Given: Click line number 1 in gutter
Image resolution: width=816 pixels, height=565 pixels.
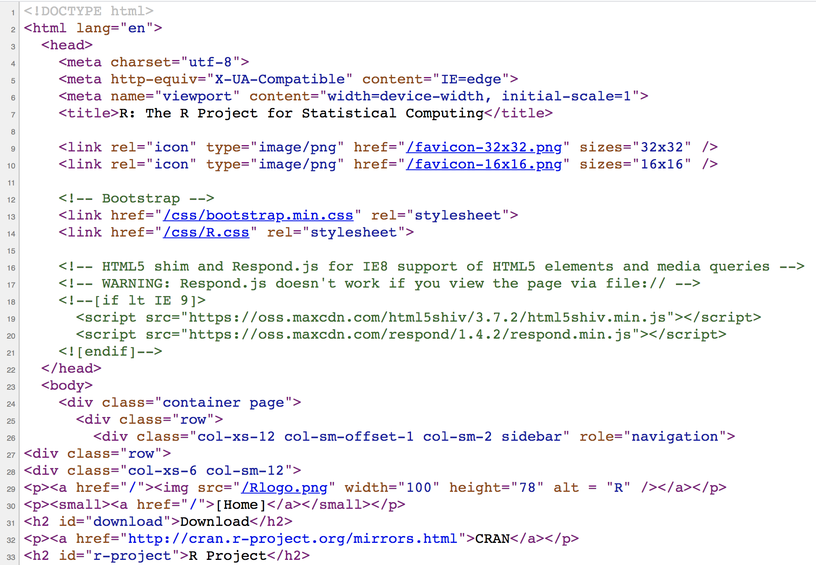Looking at the screenshot, I should click(13, 13).
